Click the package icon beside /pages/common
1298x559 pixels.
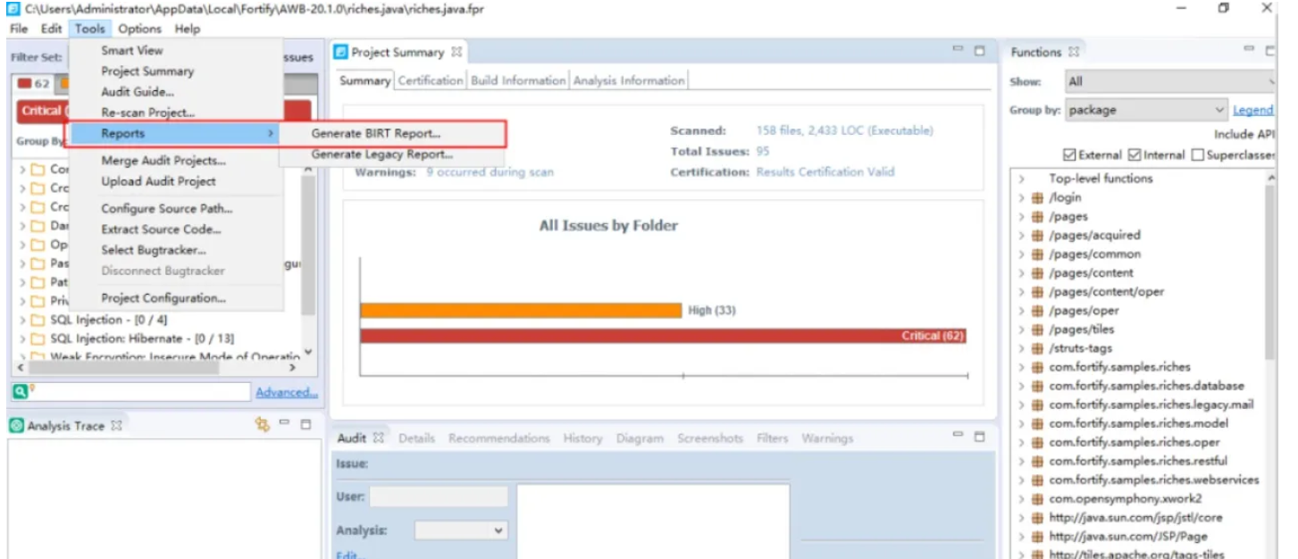click(x=1037, y=254)
